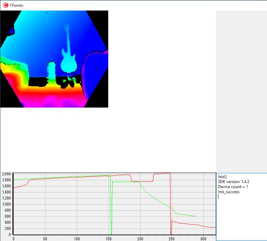Click the 250 label on chart X axis

coord(171,239)
